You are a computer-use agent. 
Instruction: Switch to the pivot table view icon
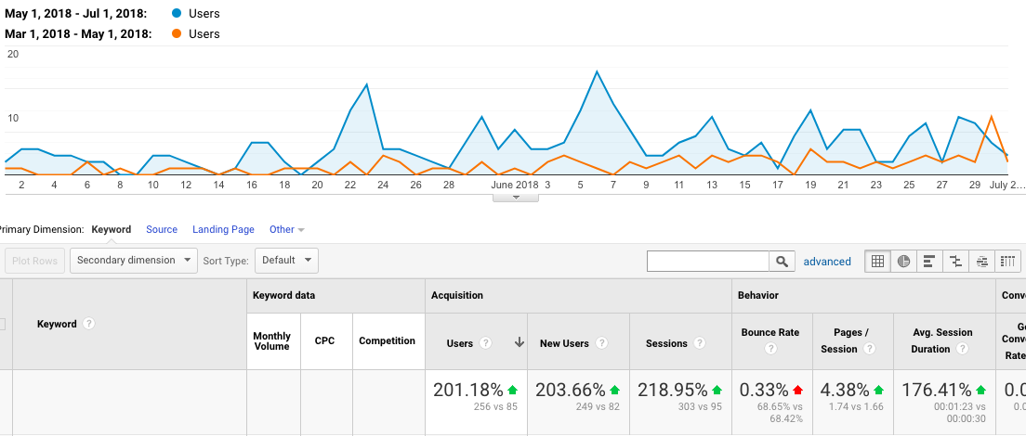point(1007,261)
